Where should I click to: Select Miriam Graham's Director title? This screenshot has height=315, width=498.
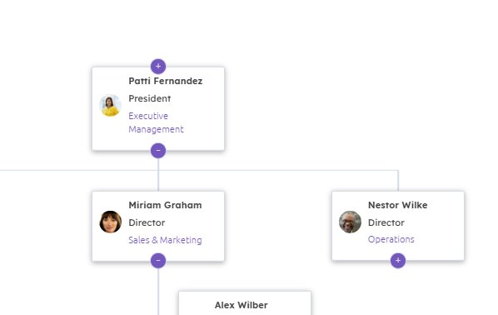147,222
